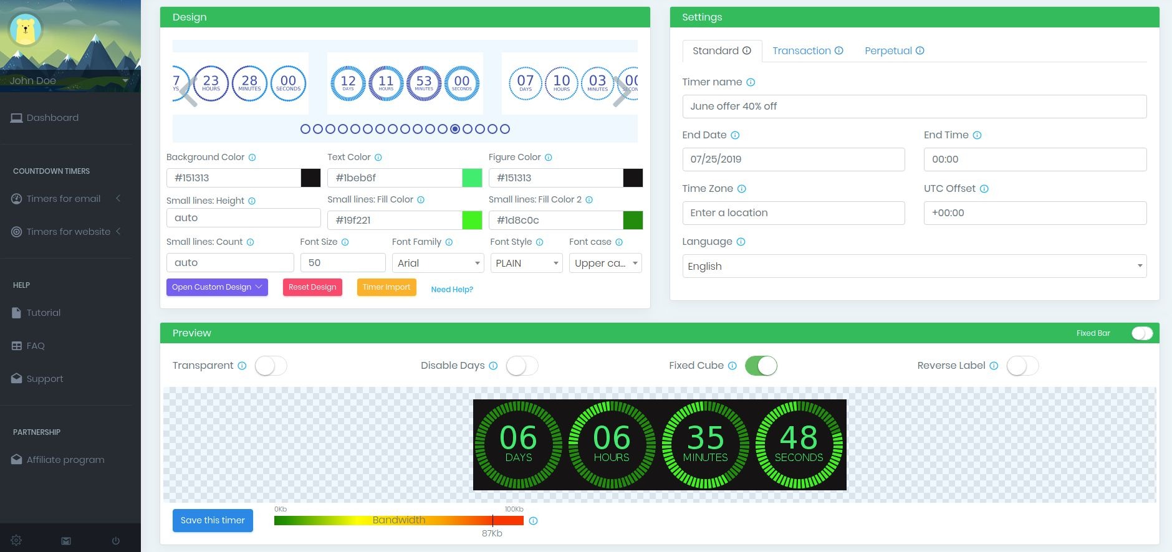Switch to the Transaction tab
Screen dimensions: 1172x552
click(x=807, y=51)
